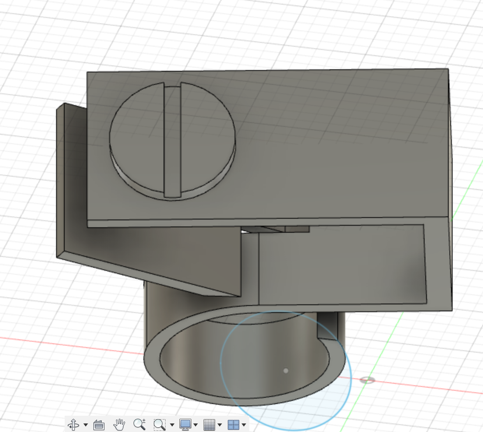Select the Orbit tool in navigation bar
The height and width of the screenshot is (432, 483).
73,425
